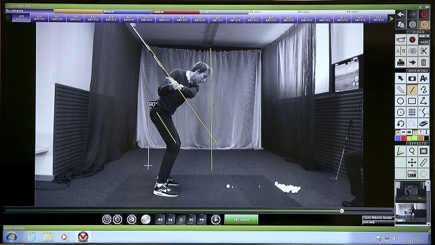Choose the thin line thickness option
Screen dimensions: 435x245
click(x=398, y=132)
